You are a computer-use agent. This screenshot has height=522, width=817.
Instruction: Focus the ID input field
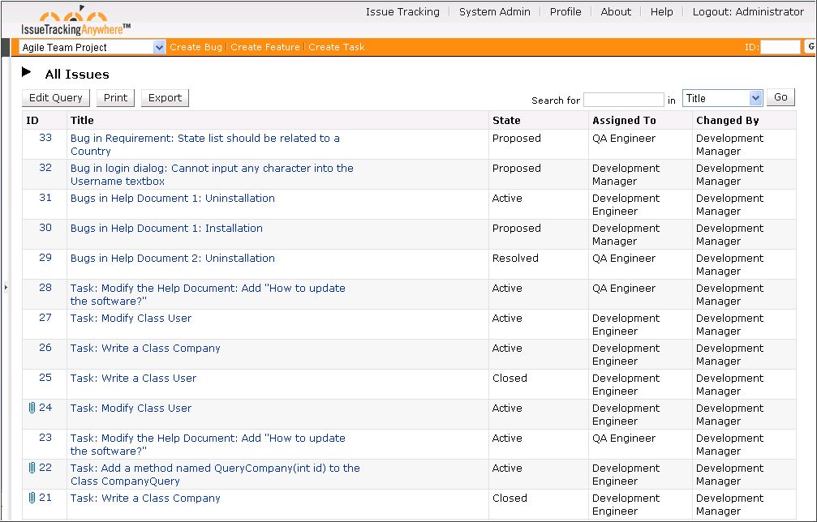click(780, 47)
